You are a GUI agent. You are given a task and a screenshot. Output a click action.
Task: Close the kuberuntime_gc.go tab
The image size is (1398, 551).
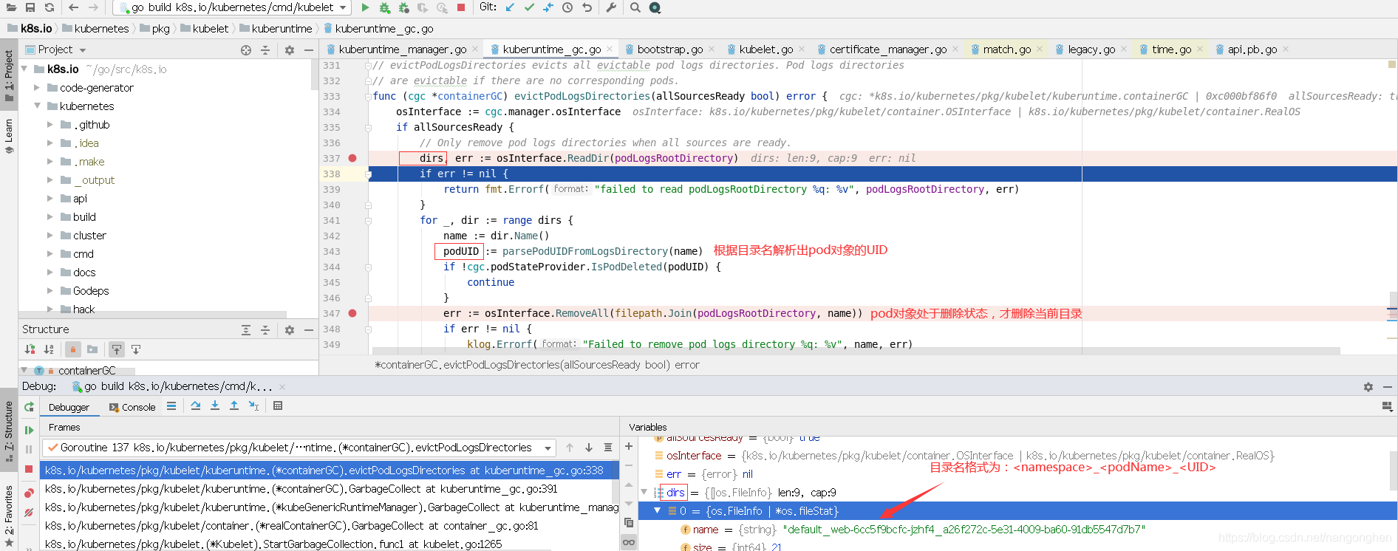coord(610,49)
